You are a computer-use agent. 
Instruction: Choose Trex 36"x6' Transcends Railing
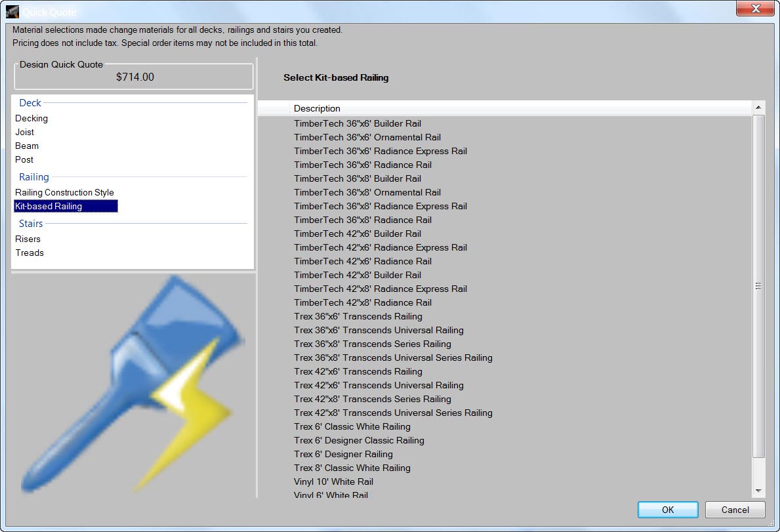(358, 317)
